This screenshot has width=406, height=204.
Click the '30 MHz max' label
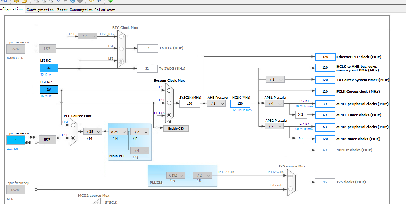coord(304,106)
